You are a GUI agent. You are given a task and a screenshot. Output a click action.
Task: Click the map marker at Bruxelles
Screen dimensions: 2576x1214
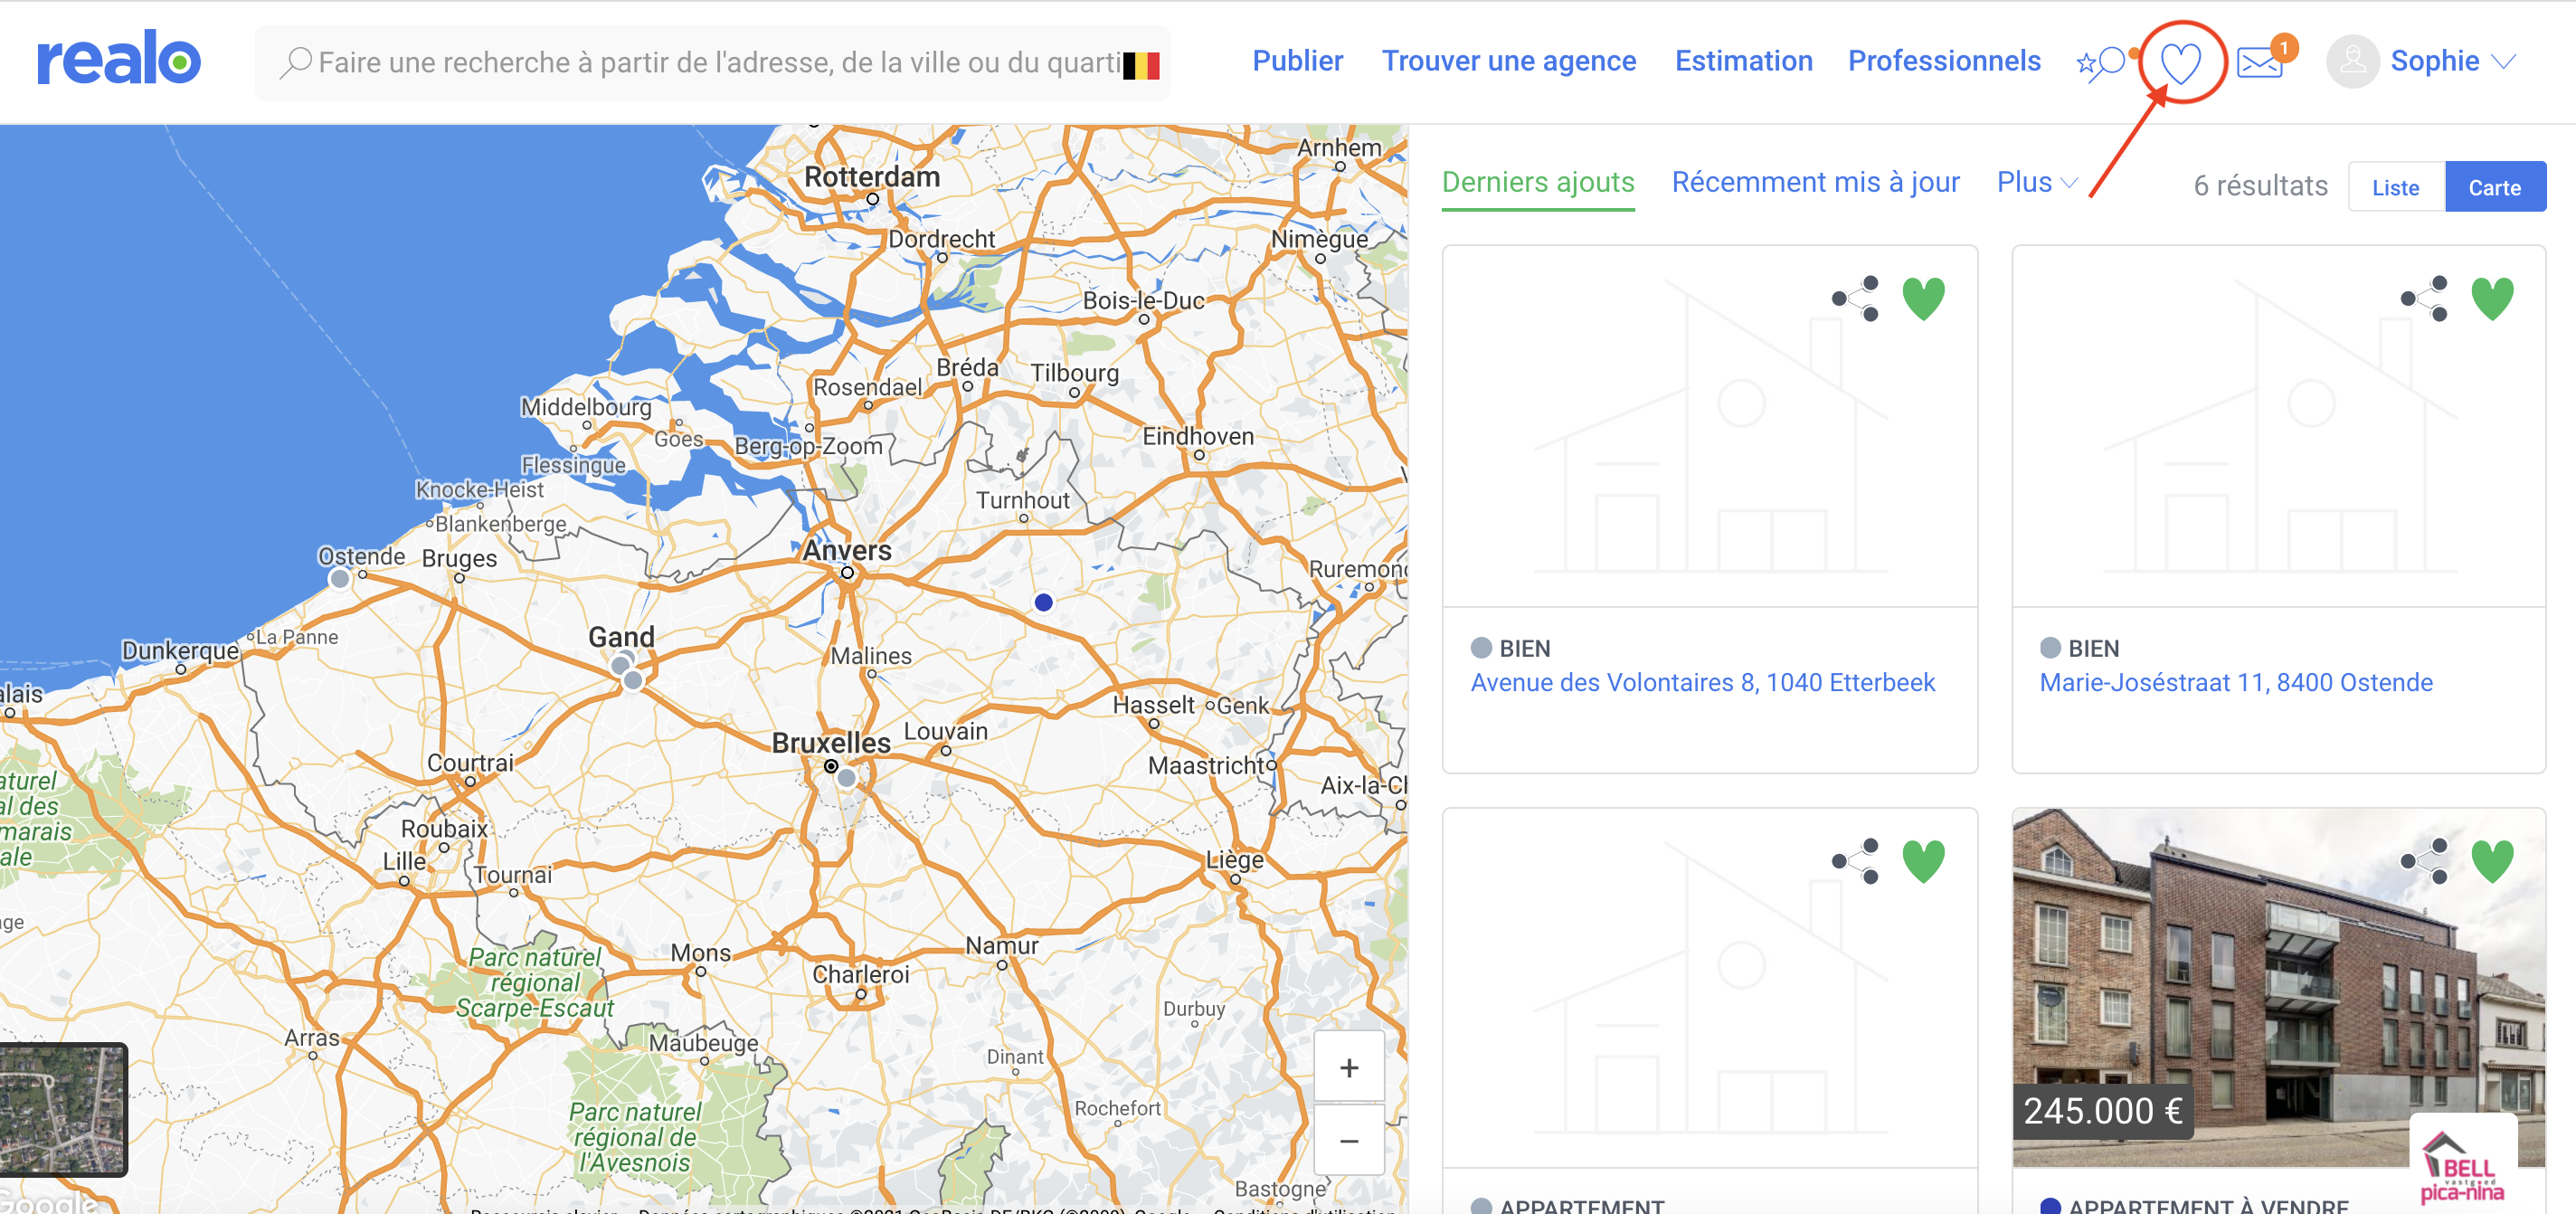click(x=846, y=777)
